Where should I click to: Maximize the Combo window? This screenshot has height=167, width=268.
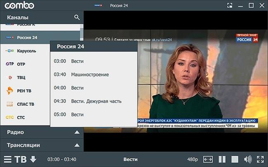tap(251, 5)
